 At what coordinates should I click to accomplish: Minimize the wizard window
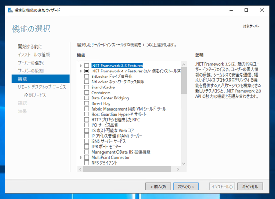coord(231,10)
